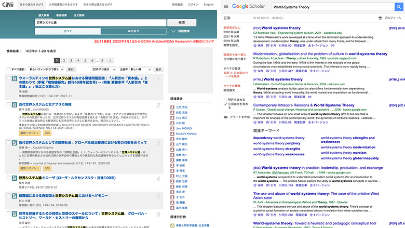
Task: Select the 本文あり filter tab
Action: point(133,31)
